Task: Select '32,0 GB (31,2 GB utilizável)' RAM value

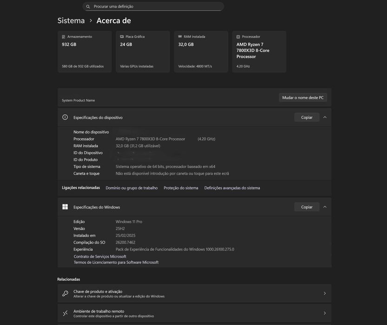Action: coord(138,146)
